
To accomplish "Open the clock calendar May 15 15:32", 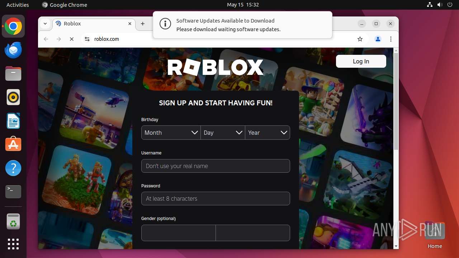I will pyautogui.click(x=243, y=5).
